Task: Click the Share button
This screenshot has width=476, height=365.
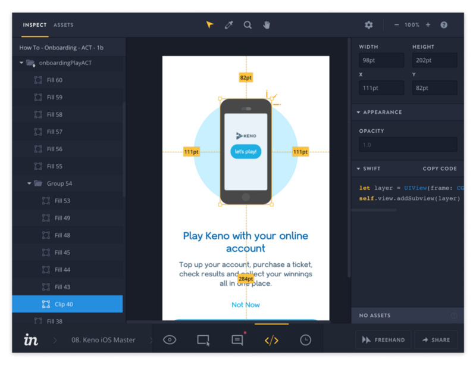Action: (x=436, y=340)
